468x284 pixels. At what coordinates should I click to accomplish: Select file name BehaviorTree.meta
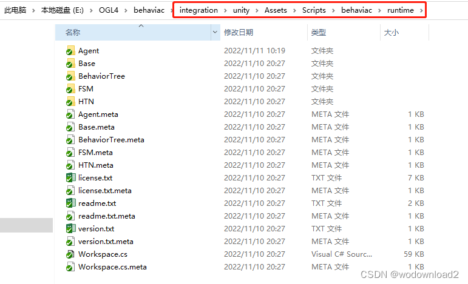(111, 140)
